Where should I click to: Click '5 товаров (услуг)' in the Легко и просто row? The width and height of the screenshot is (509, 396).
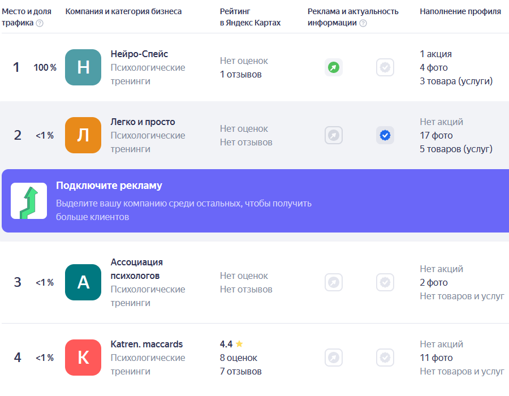click(x=456, y=149)
